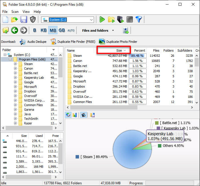Open the Scan menu
This screenshot has height=186, width=200.
point(15,12)
